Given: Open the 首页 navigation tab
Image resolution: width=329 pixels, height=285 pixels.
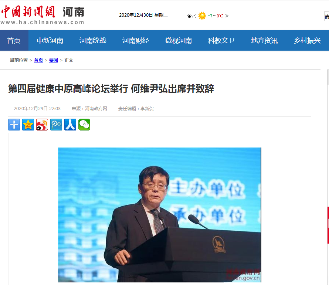Looking at the screenshot, I should coord(14,40).
